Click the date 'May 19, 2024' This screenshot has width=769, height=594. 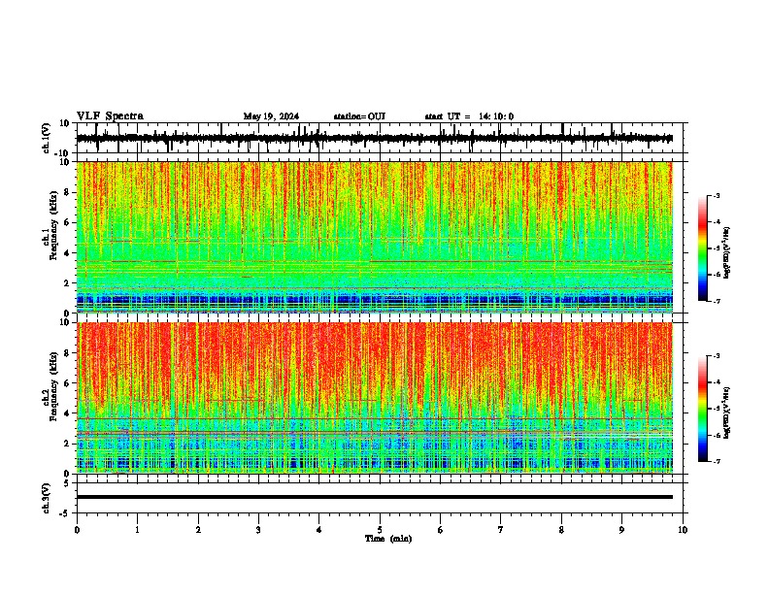pos(271,116)
